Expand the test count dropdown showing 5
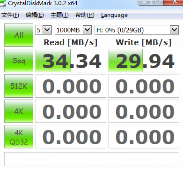Viewport: 183px width, 169px height. click(x=47, y=30)
